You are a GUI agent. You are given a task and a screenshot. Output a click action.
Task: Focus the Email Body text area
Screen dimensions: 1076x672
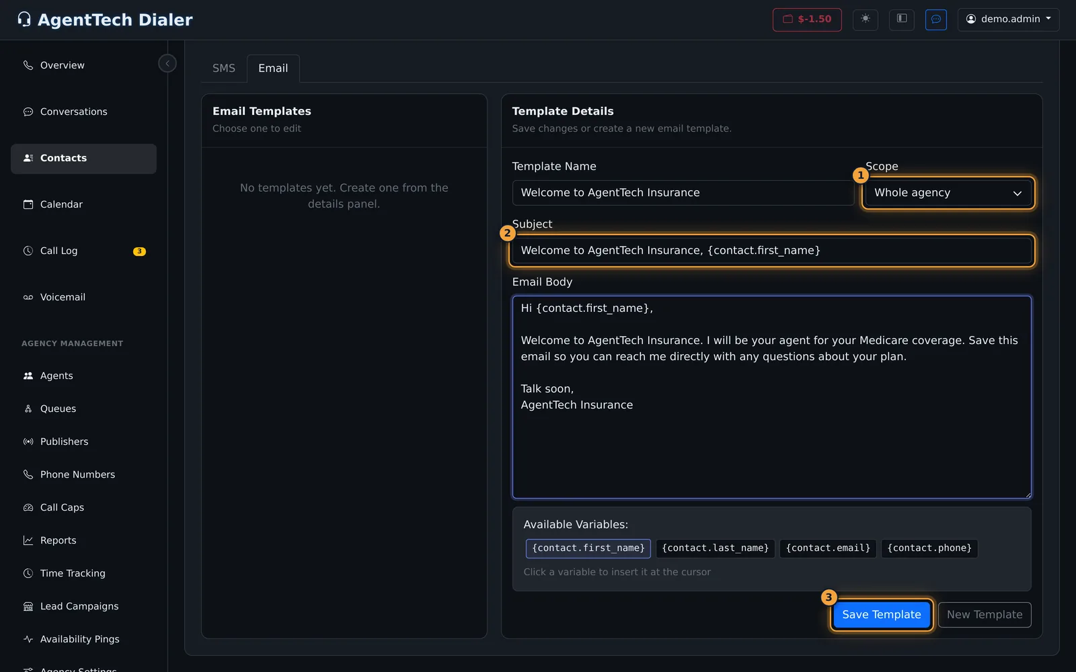[772, 397]
